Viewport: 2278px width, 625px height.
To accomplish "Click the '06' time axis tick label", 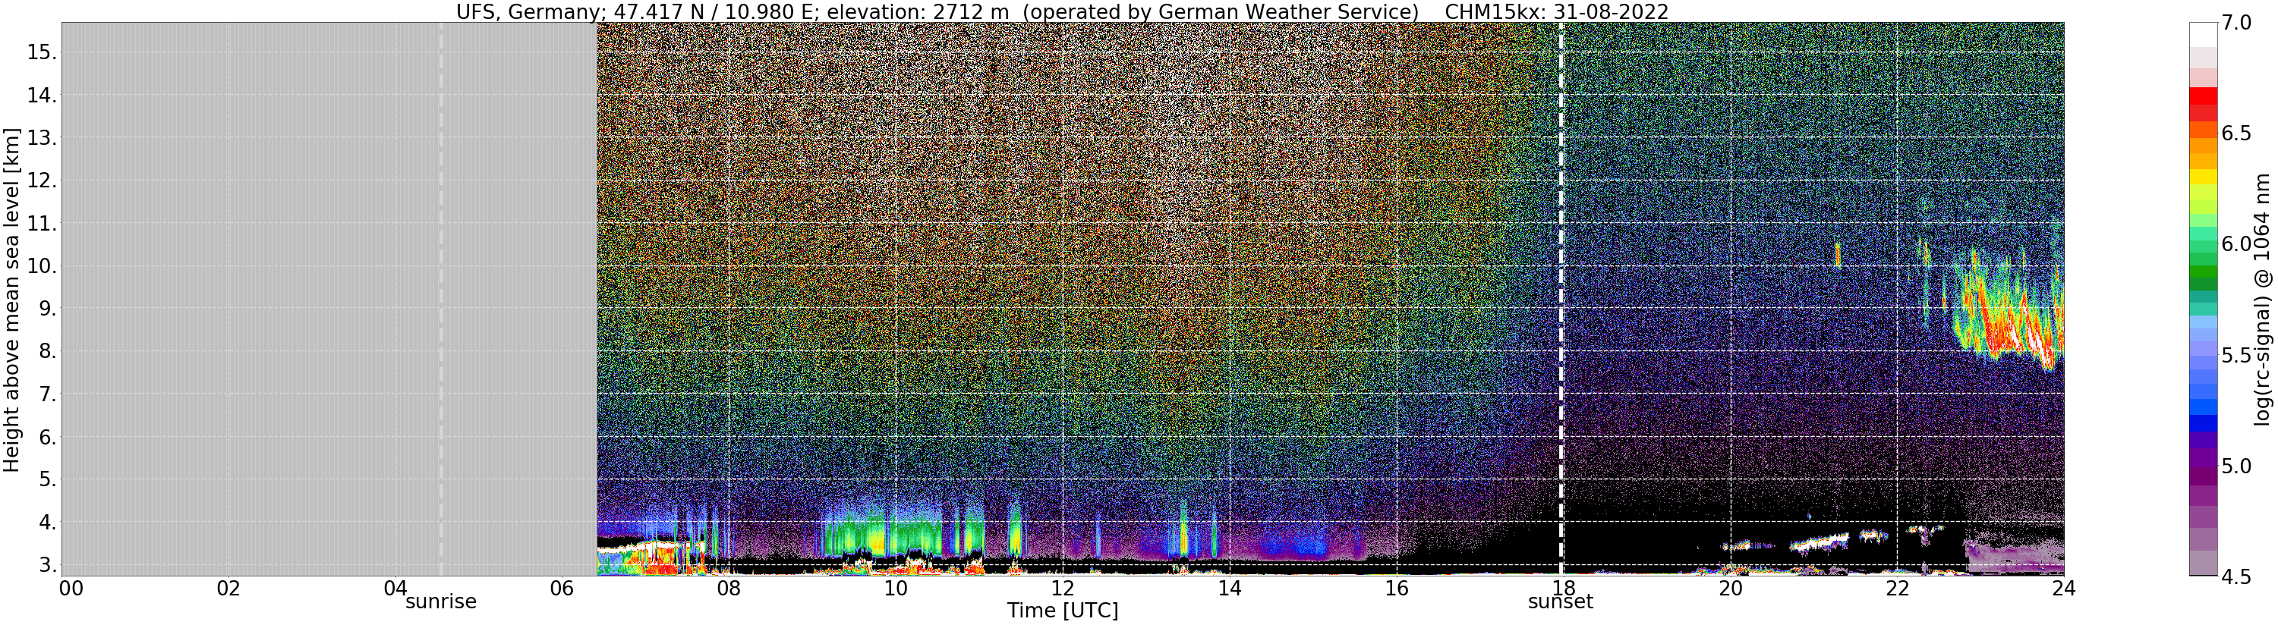I will point(562,589).
